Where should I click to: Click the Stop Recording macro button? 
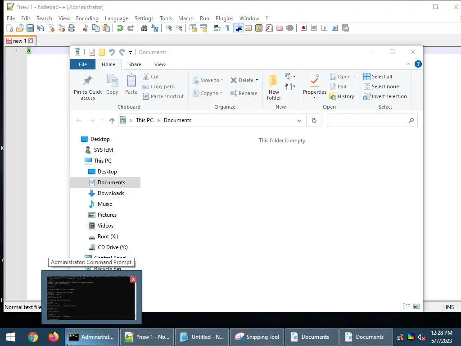click(x=314, y=28)
